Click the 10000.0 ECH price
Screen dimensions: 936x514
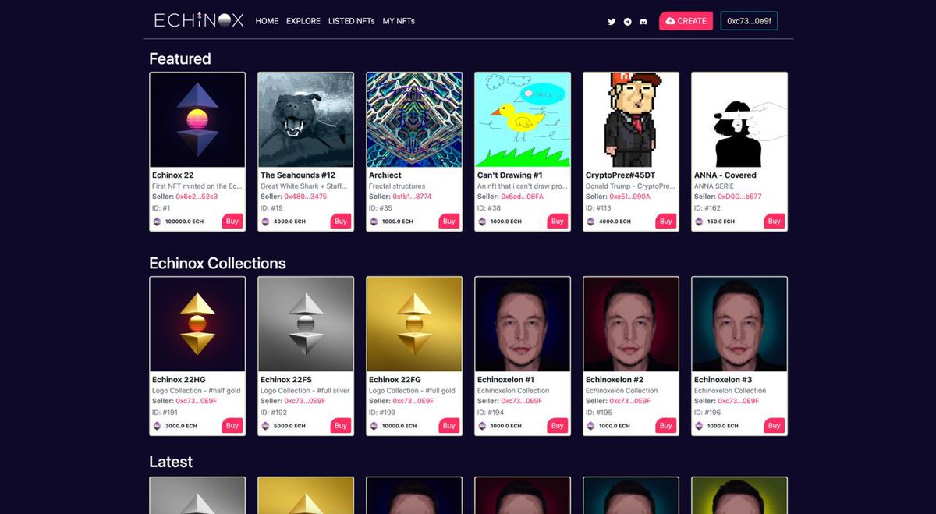(x=399, y=426)
